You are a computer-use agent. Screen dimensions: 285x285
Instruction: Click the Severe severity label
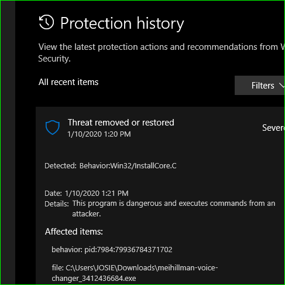273,128
